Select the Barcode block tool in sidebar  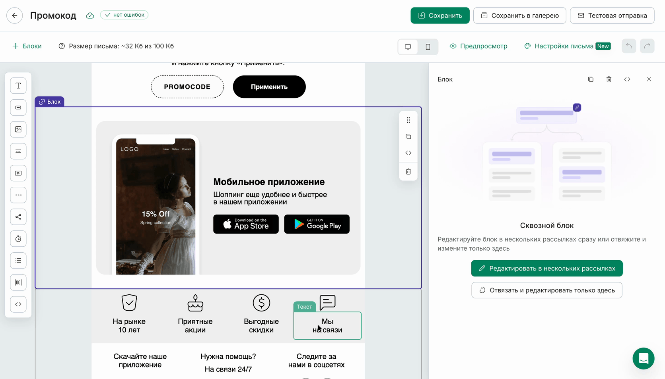(x=18, y=282)
